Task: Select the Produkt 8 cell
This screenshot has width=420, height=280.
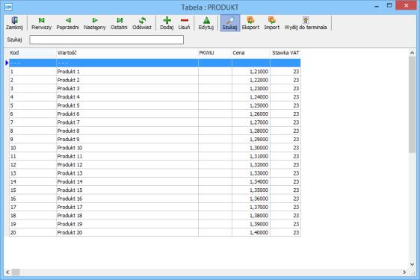Action: [127, 131]
